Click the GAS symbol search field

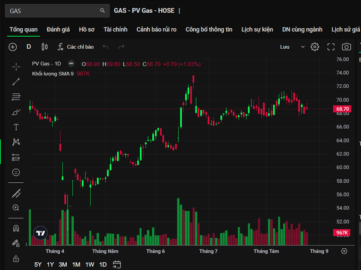coord(57,11)
